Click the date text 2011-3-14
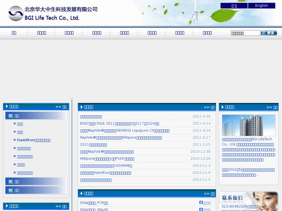 [201, 130]
